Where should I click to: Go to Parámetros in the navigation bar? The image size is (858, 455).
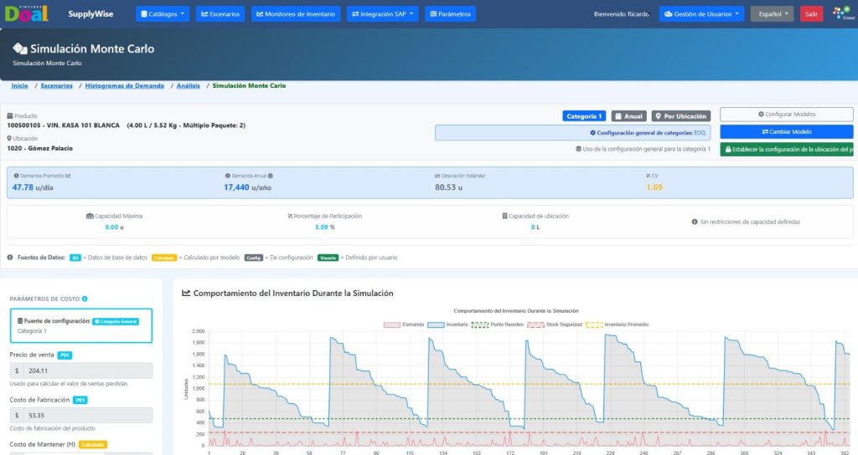click(450, 14)
